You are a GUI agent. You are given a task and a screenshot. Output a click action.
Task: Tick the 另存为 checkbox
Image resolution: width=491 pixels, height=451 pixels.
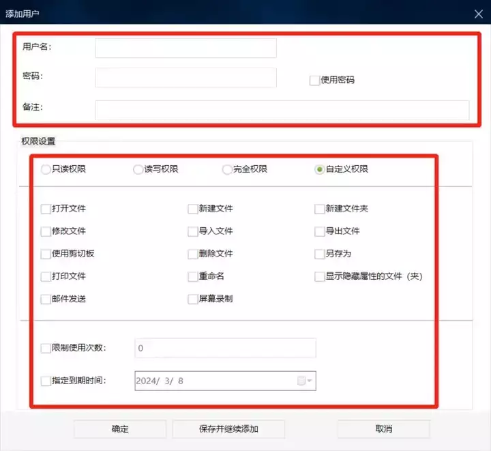click(x=319, y=254)
